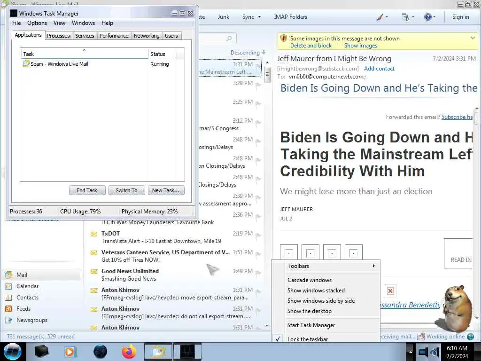Open the View menu in Task Manager
Image resolution: width=481 pixels, height=361 pixels.
coord(59,23)
